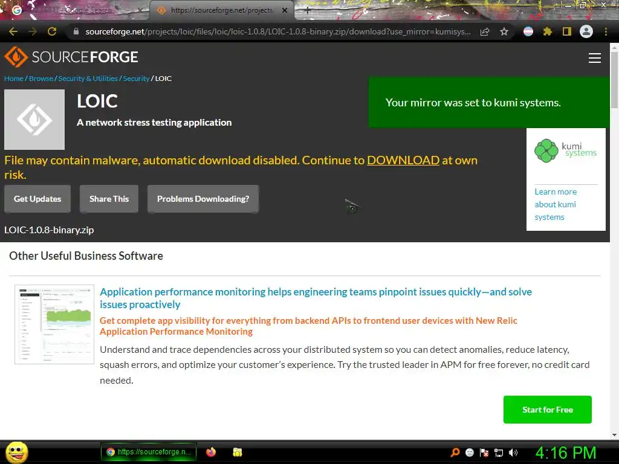Click the DOWNLOAD link in malware warning
The width and height of the screenshot is (619, 464).
403,160
